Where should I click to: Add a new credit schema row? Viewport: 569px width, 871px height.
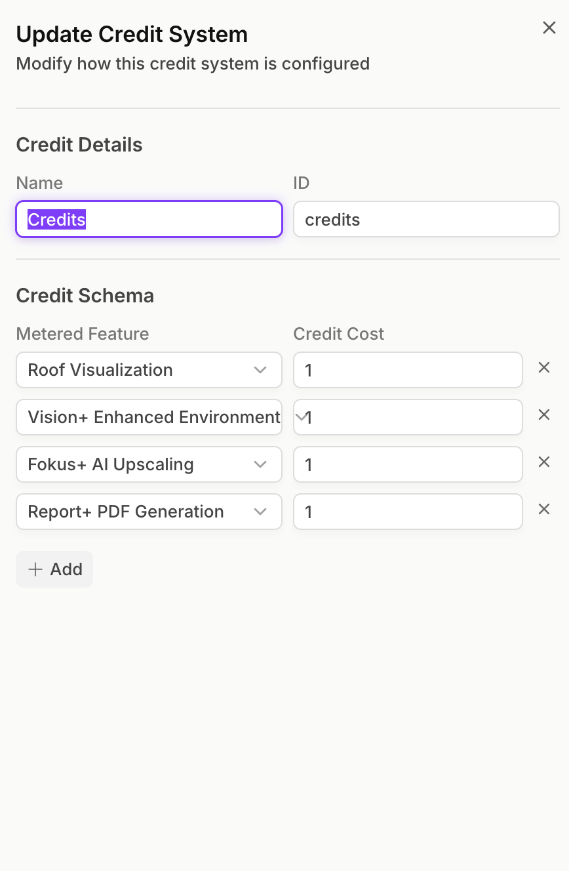click(x=54, y=569)
